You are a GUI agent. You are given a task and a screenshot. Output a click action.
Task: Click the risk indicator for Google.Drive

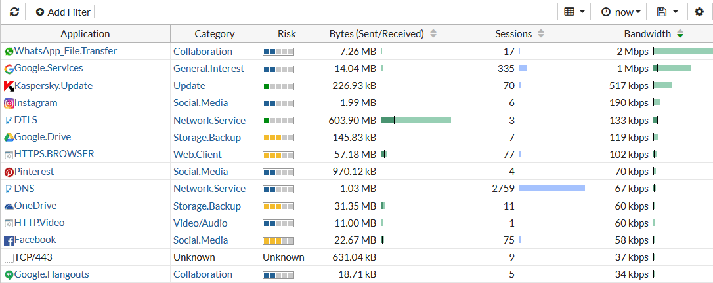(278, 138)
